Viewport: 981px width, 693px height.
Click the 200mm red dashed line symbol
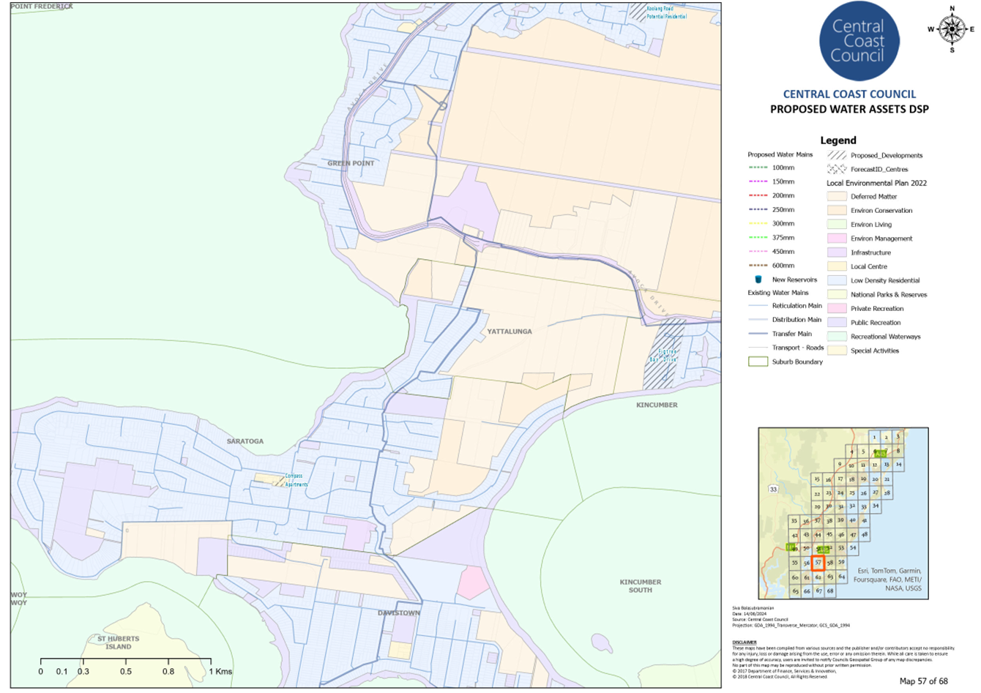click(x=758, y=195)
